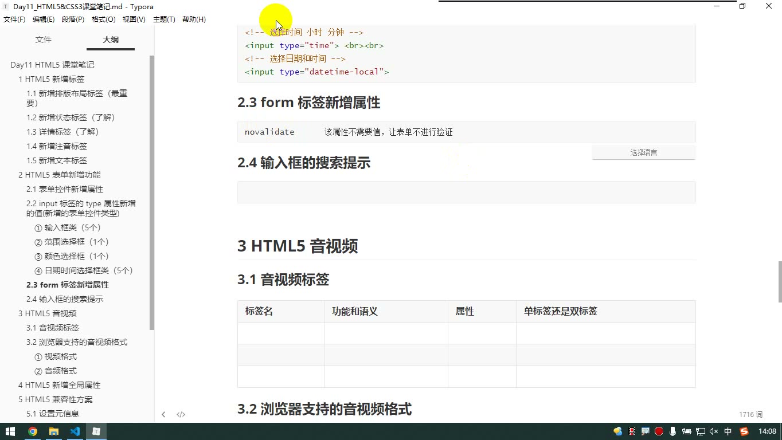Image resolution: width=782 pixels, height=440 pixels.
Task: Open the 编辑(E) menu
Action: pos(44,19)
